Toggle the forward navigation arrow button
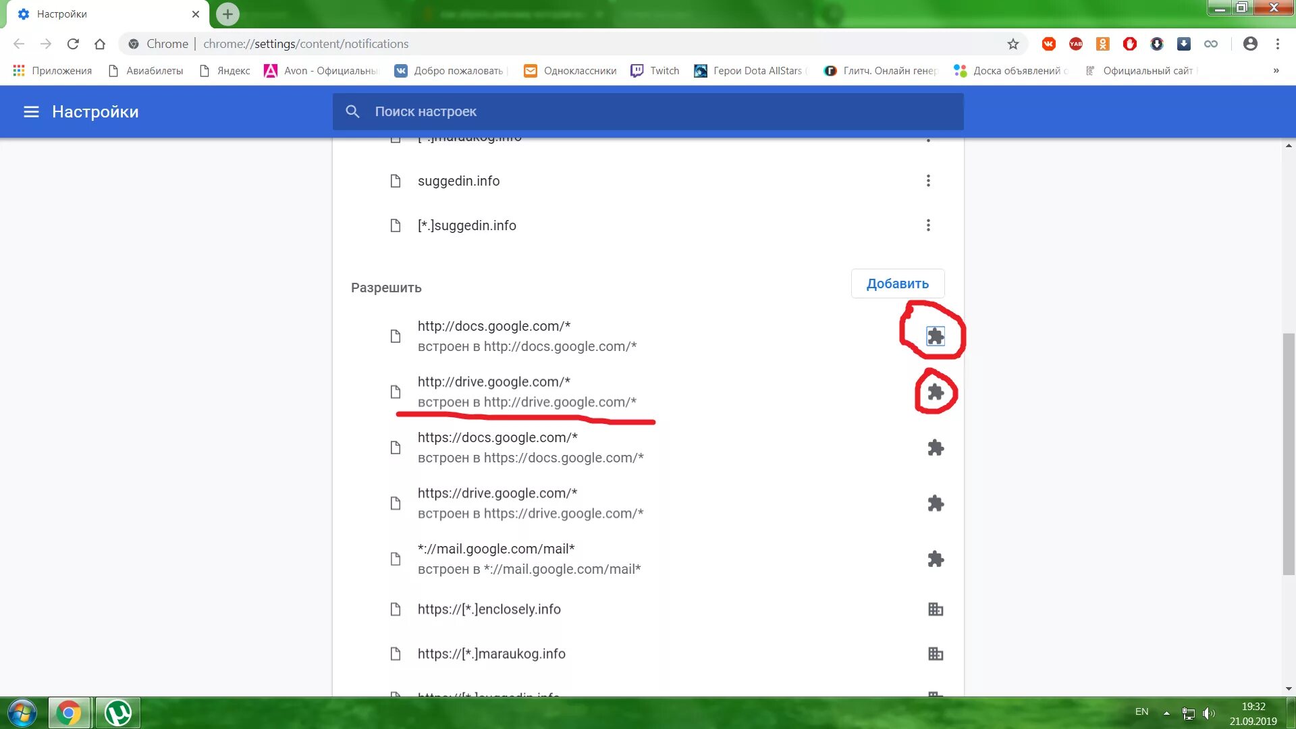Screen dimensions: 1296x729 pyautogui.click(x=44, y=44)
